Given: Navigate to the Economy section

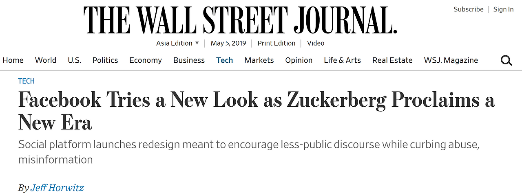Looking at the screenshot, I should [146, 60].
